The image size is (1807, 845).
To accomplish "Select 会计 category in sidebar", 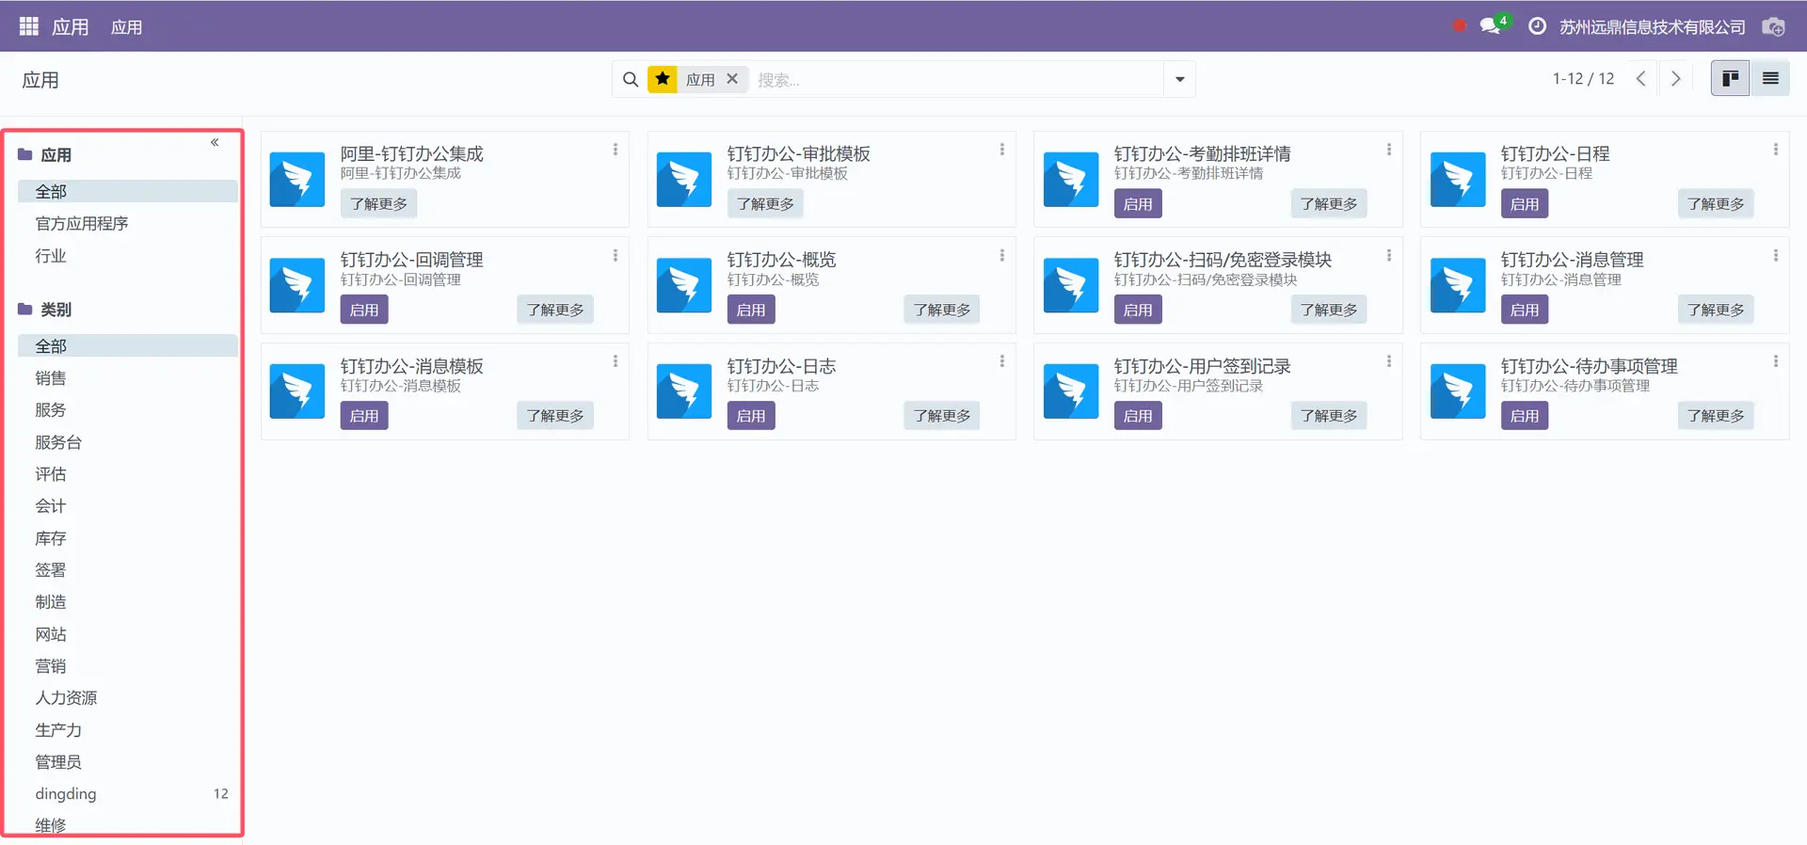I will [51, 506].
